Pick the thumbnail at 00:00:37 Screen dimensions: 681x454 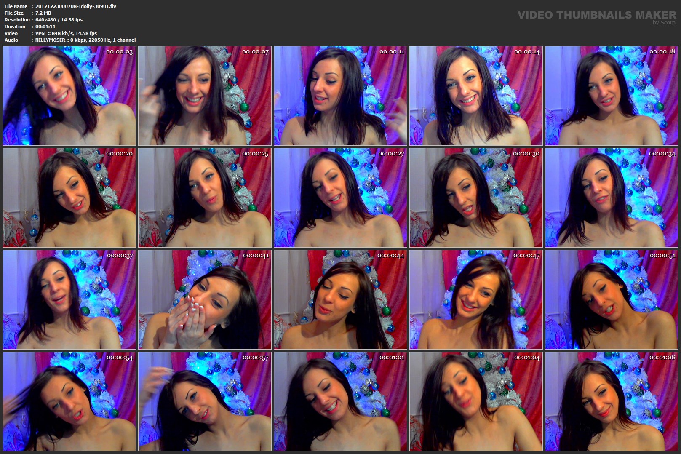coord(69,300)
